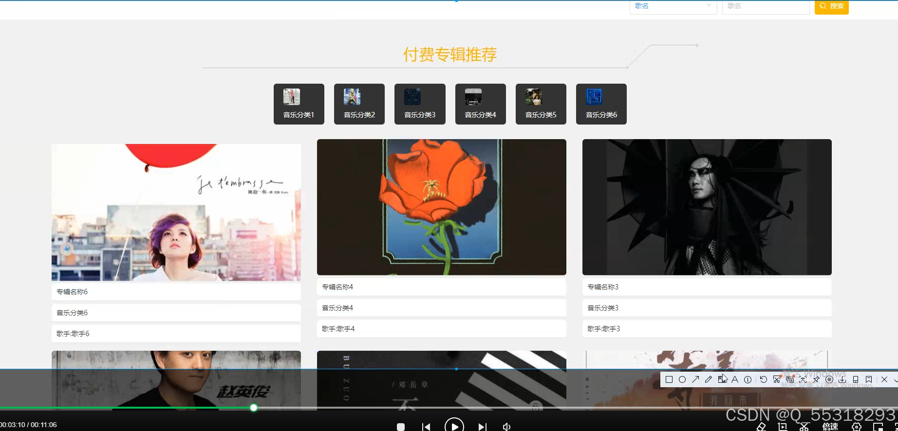Open the screenshot translate tool
Viewport: 898px width, 431px height.
coord(790,379)
